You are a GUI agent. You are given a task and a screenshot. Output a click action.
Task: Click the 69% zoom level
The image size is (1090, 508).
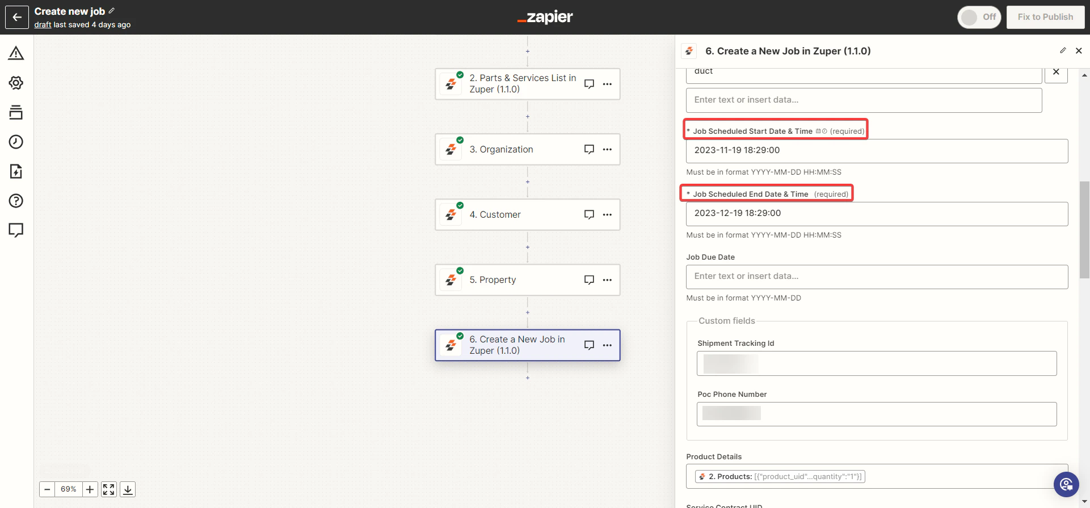click(69, 489)
